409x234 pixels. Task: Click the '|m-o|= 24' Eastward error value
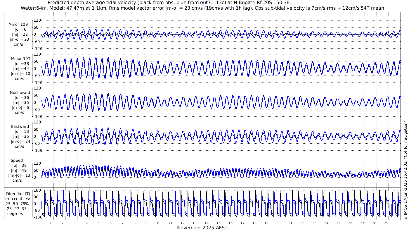(x=20, y=142)
